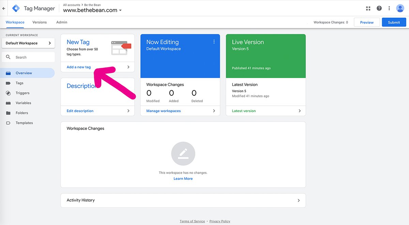Click the green Latest version link

[244, 111]
